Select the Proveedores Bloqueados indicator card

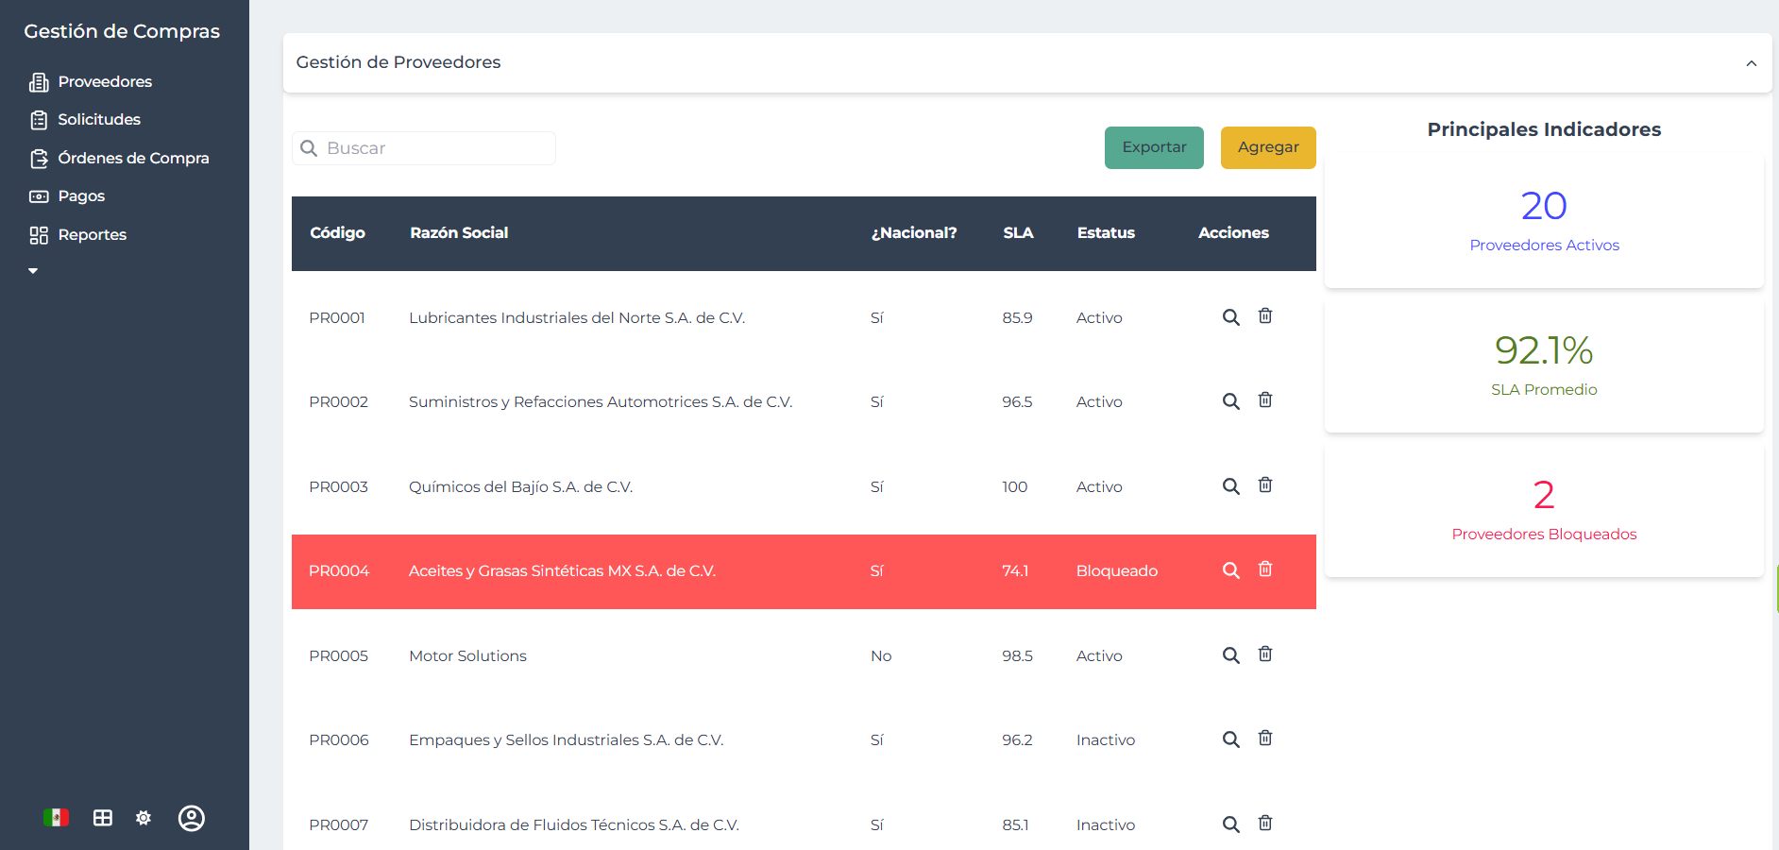tap(1544, 510)
